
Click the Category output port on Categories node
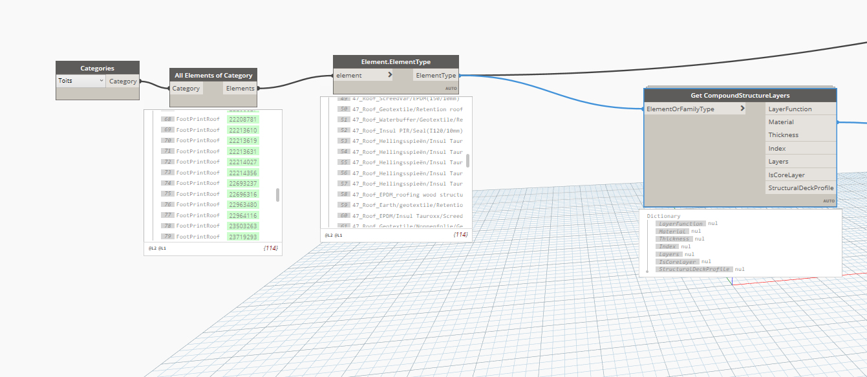[123, 81]
